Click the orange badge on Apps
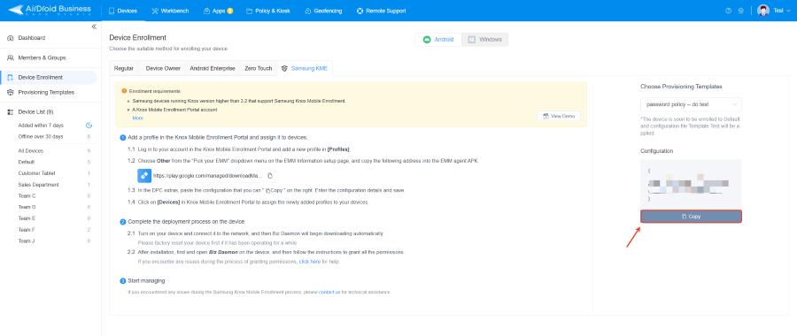Viewport: 797px width, 336px height. click(229, 11)
